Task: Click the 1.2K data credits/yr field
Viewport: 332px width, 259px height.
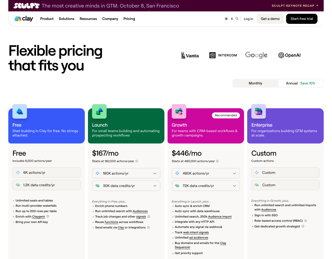Action: (x=46, y=185)
